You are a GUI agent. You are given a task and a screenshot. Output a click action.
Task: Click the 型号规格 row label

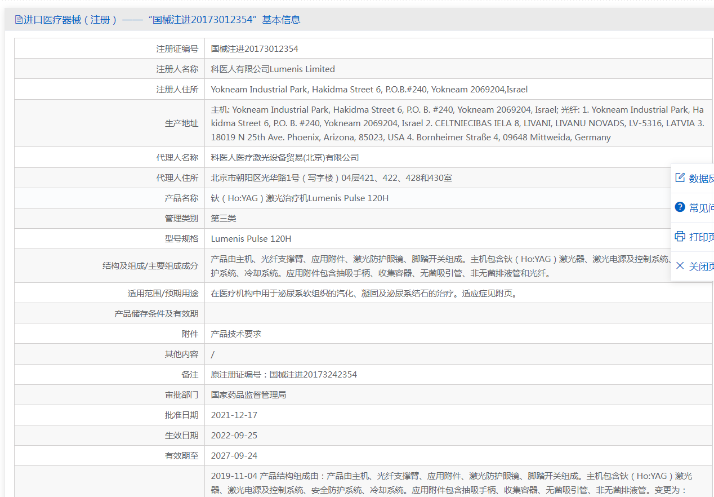click(x=181, y=239)
